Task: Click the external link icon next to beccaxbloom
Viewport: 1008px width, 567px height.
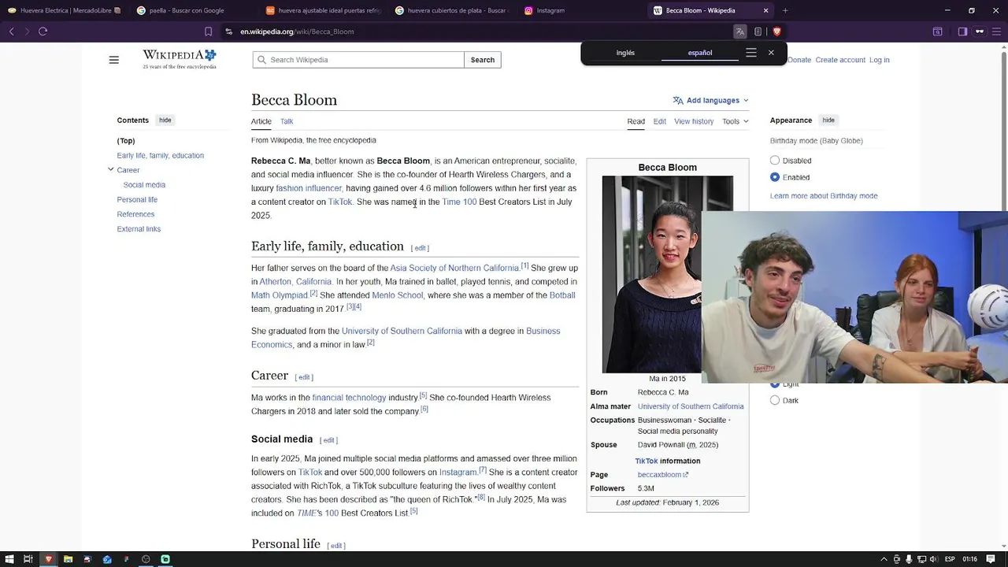Action: click(686, 475)
